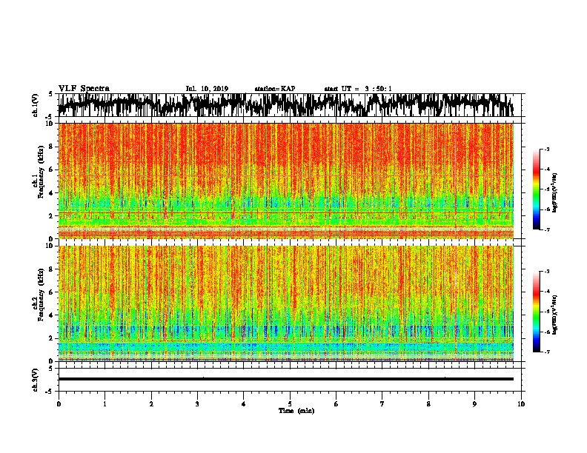Click the ch.1 spectrogram color scale bar
This screenshot has height=453, width=587.
coord(536,189)
